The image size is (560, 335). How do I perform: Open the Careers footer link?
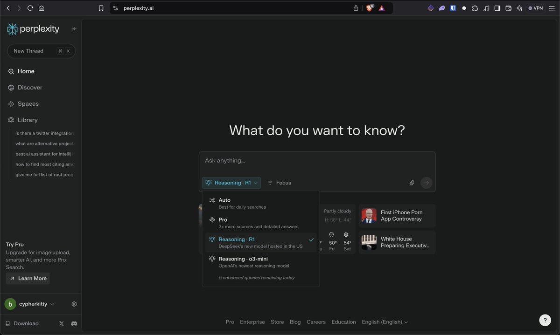[x=316, y=322]
